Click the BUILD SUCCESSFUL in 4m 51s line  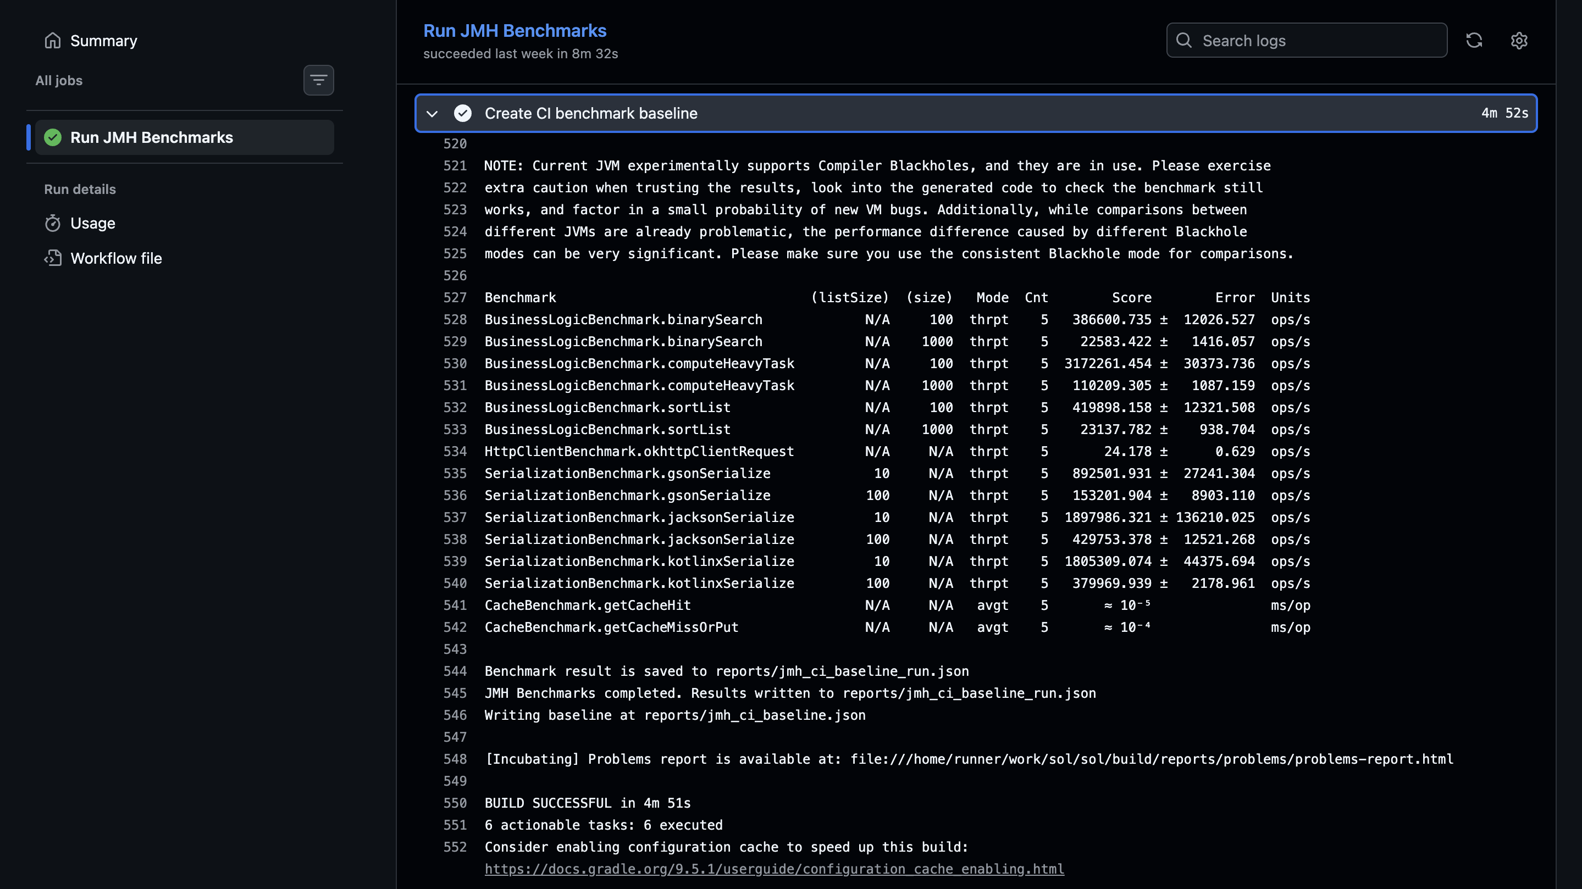click(588, 803)
